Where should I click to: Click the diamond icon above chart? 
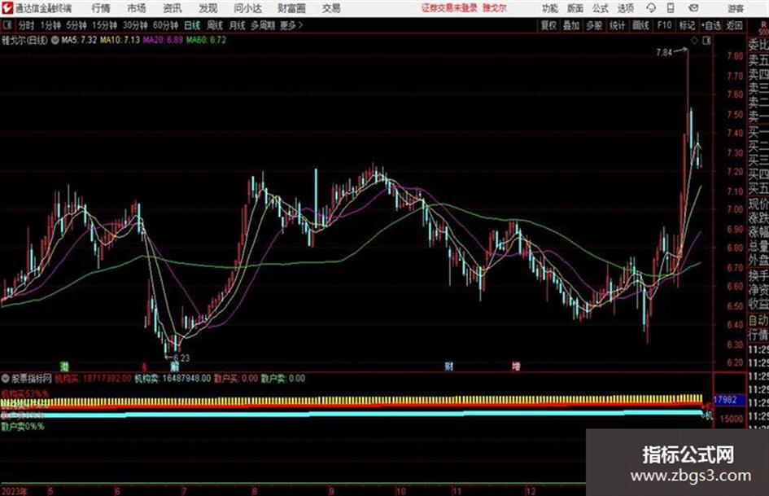(694, 41)
